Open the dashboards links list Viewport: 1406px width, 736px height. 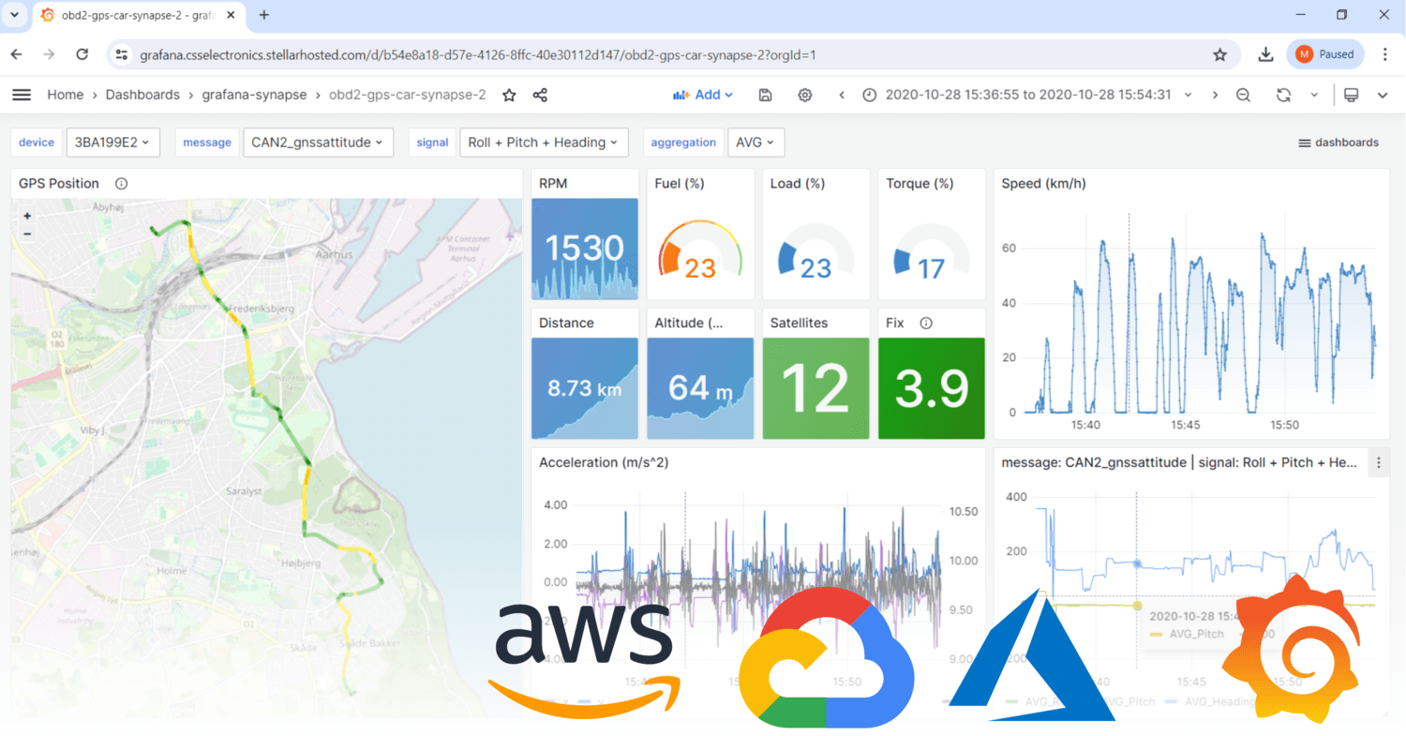[1338, 143]
